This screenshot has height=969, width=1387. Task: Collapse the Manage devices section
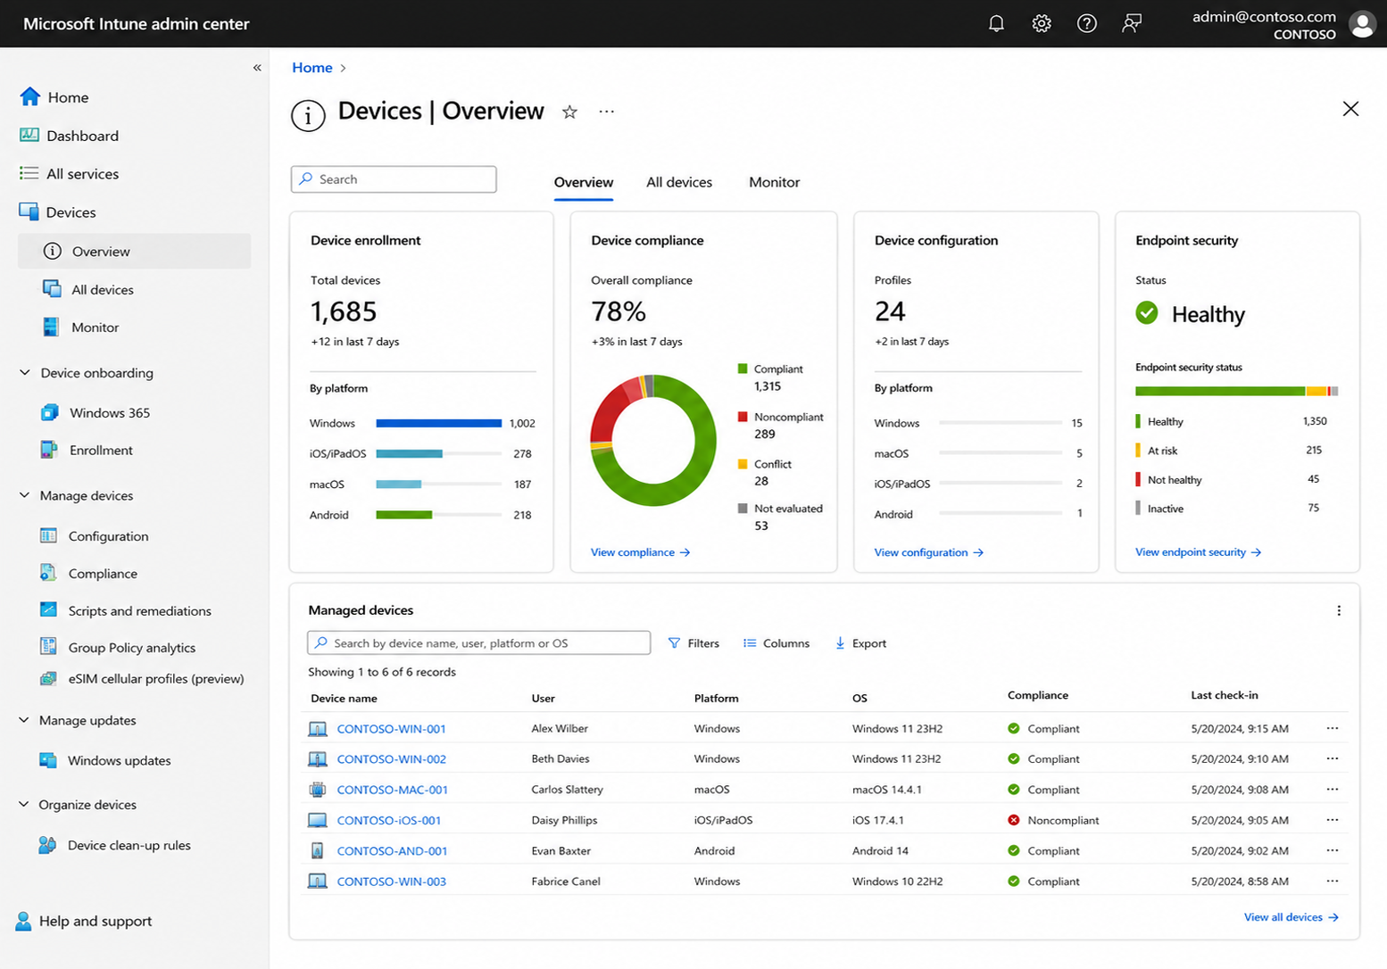tap(25, 495)
